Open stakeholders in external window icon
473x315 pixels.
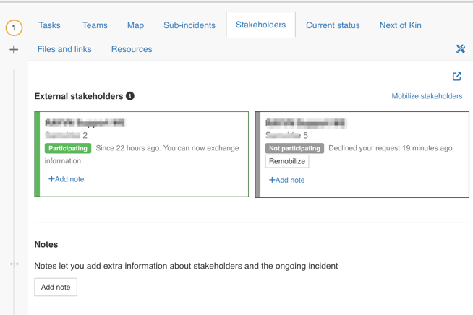tap(456, 77)
